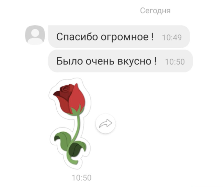223x187 pixels.
Task: Tap the exclamation mark after "огромное"
Action: click(x=153, y=37)
